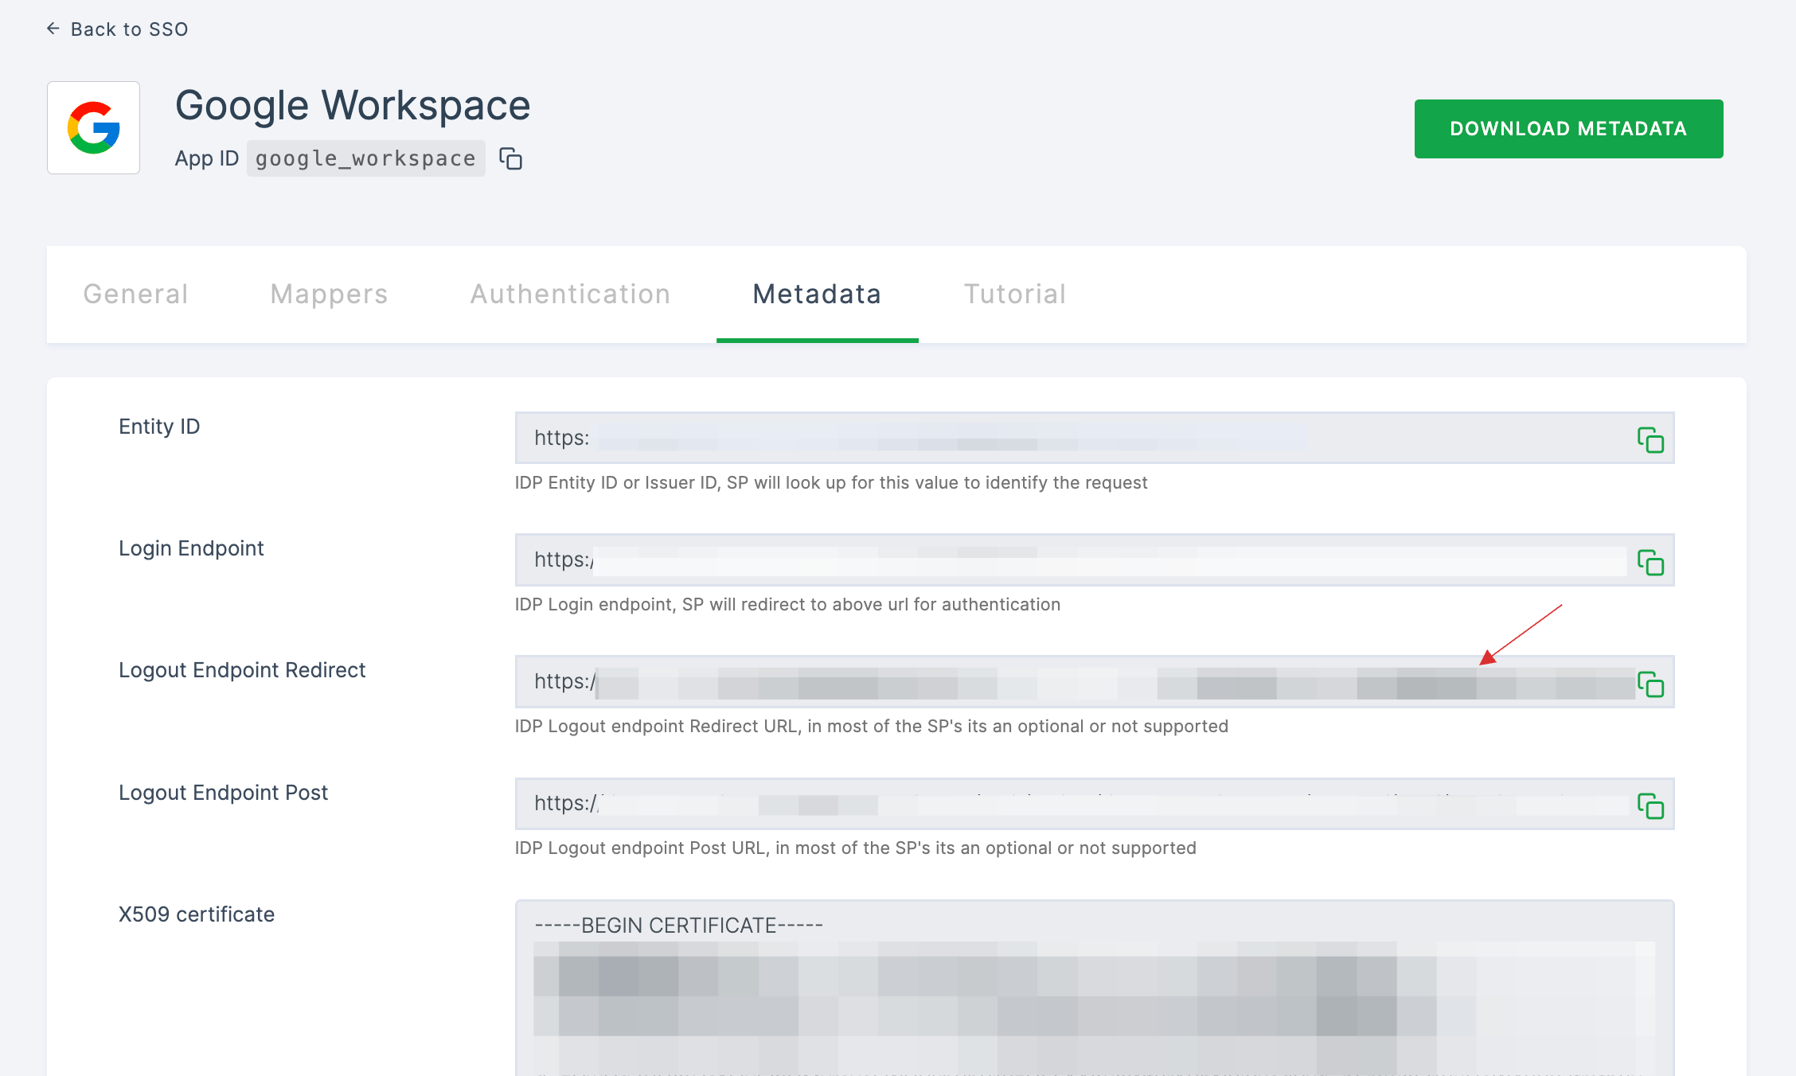Click the google_workspace App ID text

pyautogui.click(x=365, y=158)
